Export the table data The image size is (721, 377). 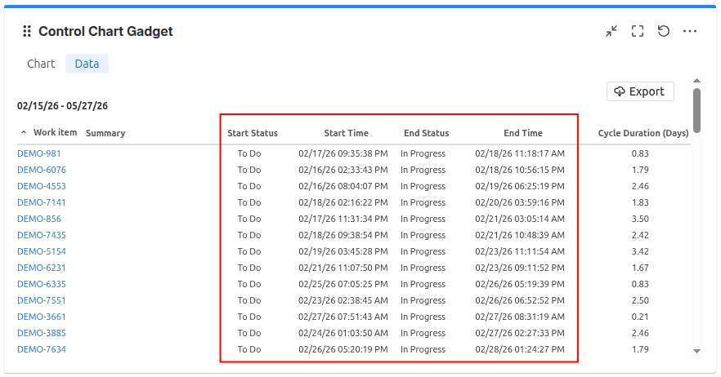[x=640, y=91]
